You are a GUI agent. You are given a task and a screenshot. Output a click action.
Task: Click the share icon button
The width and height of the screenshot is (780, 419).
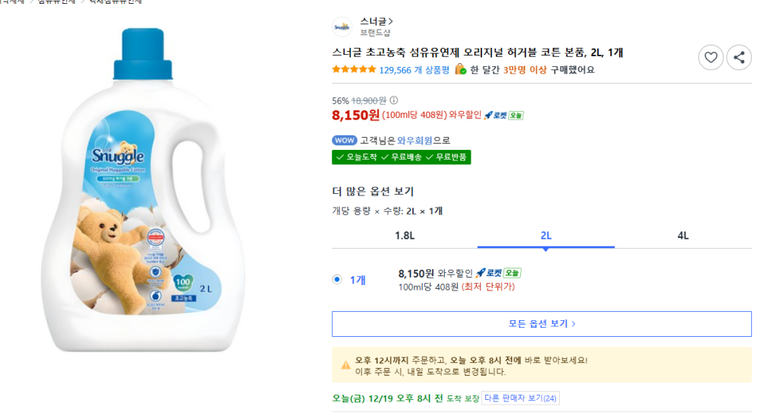click(x=739, y=57)
